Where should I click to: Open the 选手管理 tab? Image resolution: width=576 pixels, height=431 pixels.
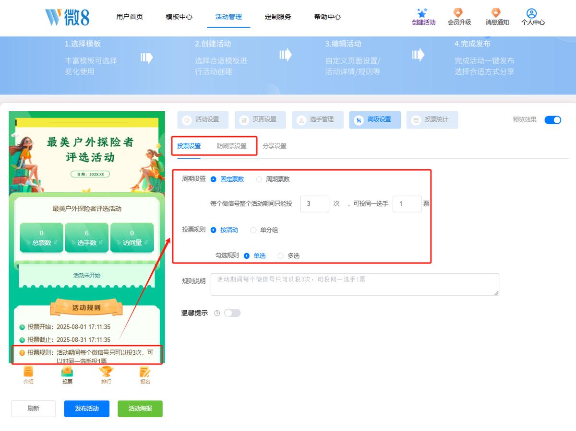pos(317,120)
